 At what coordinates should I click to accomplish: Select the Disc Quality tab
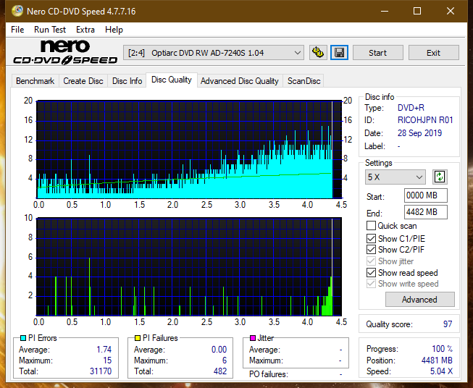172,80
